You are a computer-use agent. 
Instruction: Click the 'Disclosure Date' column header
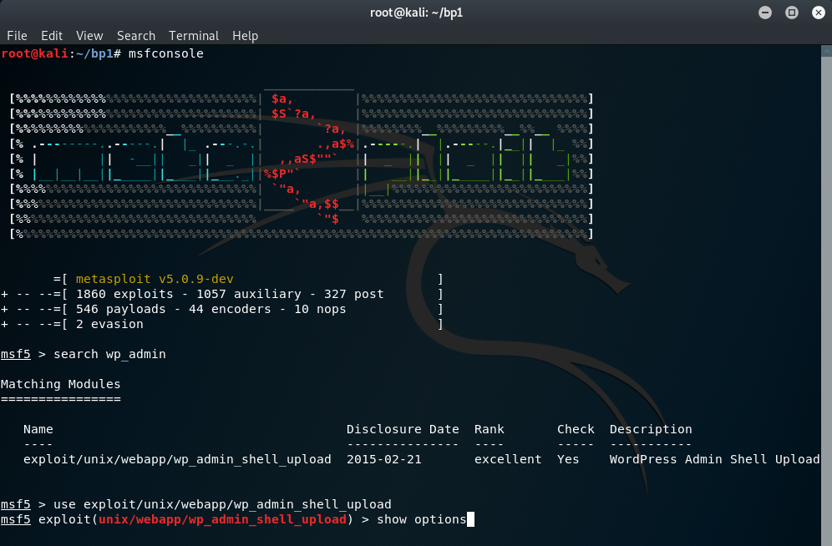(403, 429)
